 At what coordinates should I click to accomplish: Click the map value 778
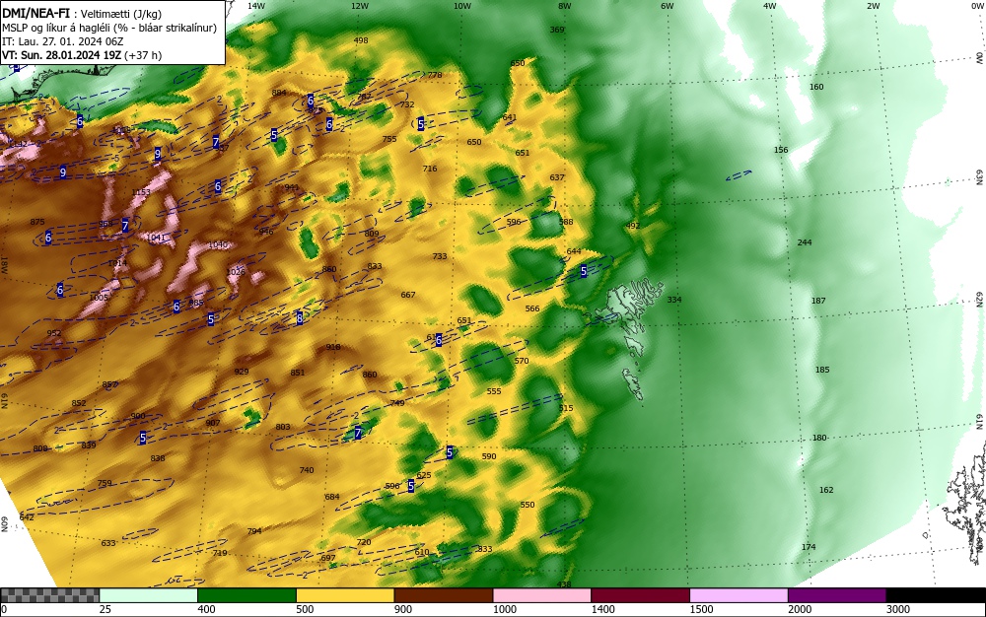coord(435,75)
